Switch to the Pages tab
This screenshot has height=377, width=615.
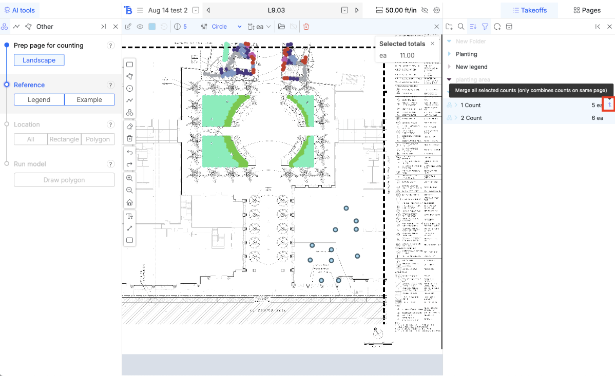click(587, 10)
